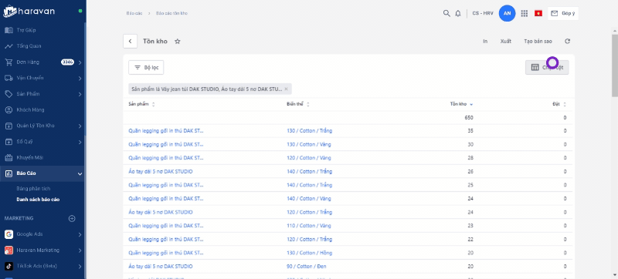Image resolution: width=618 pixels, height=279 pixels.
Task: Expand the Sổ Quỹ submenu chevron
Action: [80, 142]
